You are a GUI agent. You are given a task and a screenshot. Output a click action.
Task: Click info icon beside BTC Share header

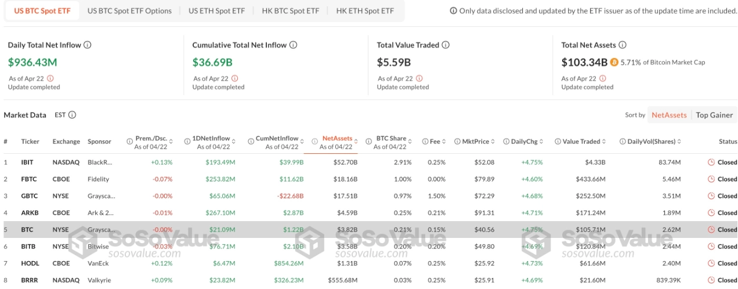[370, 141]
